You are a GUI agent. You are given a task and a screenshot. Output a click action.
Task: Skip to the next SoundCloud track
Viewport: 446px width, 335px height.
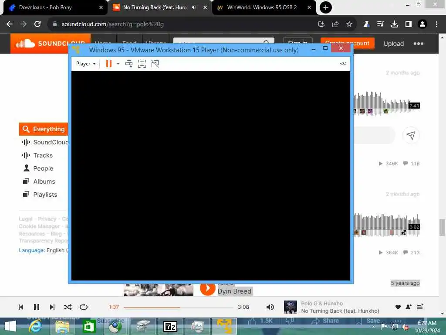point(52,307)
